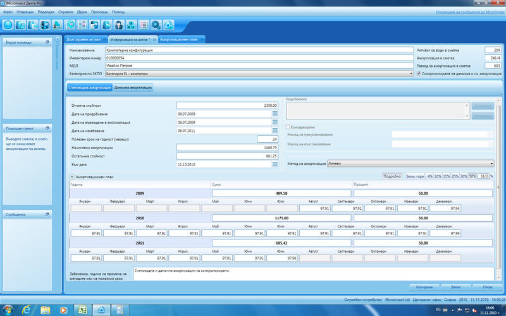Click the Запис button
Screen dimensions: 506x316
pyautogui.click(x=455, y=286)
